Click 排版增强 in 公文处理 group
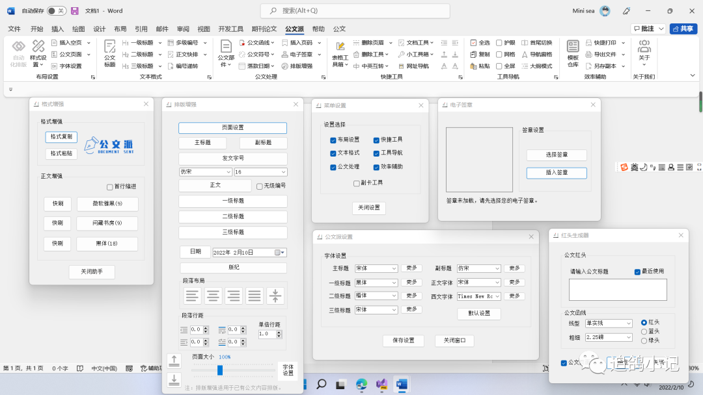The height and width of the screenshot is (395, 703). pyautogui.click(x=297, y=66)
